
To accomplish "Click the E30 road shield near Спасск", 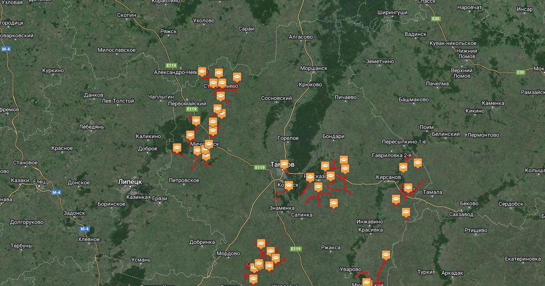I will [436, 19].
